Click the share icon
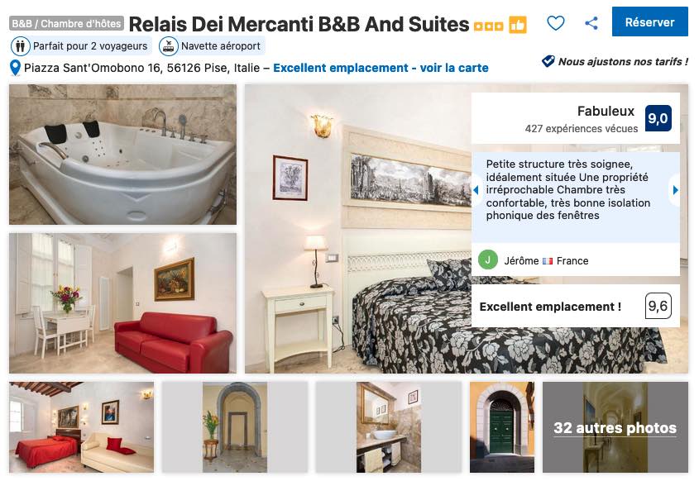 point(591,22)
